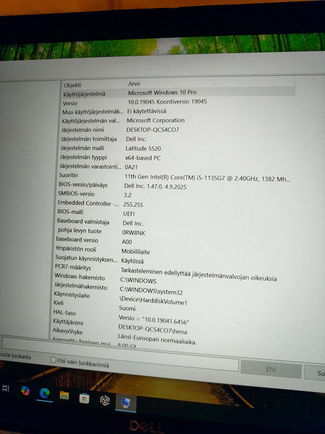
Task: Open Microsoft Store from the taskbar
Action: [x=84, y=398]
